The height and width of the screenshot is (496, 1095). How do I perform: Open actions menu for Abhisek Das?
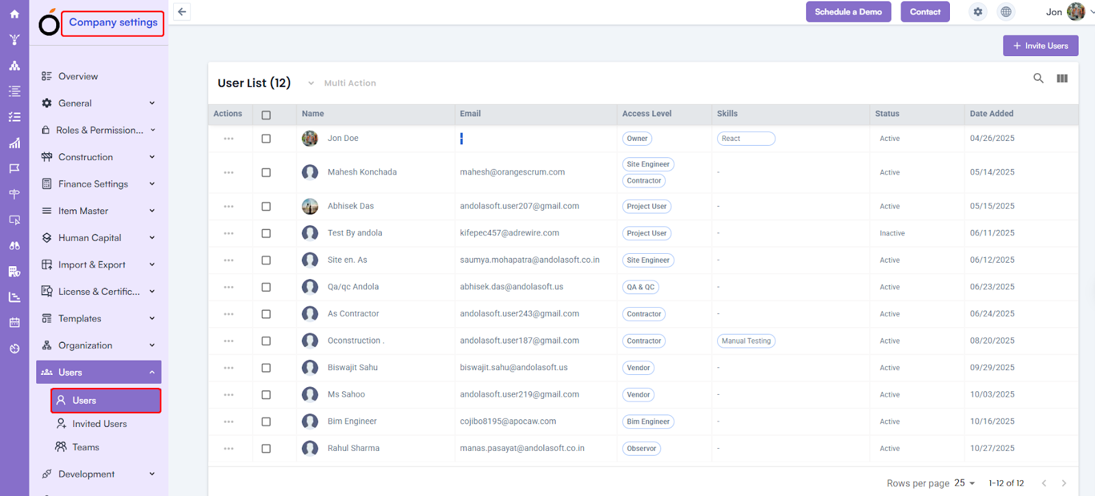[x=229, y=207]
